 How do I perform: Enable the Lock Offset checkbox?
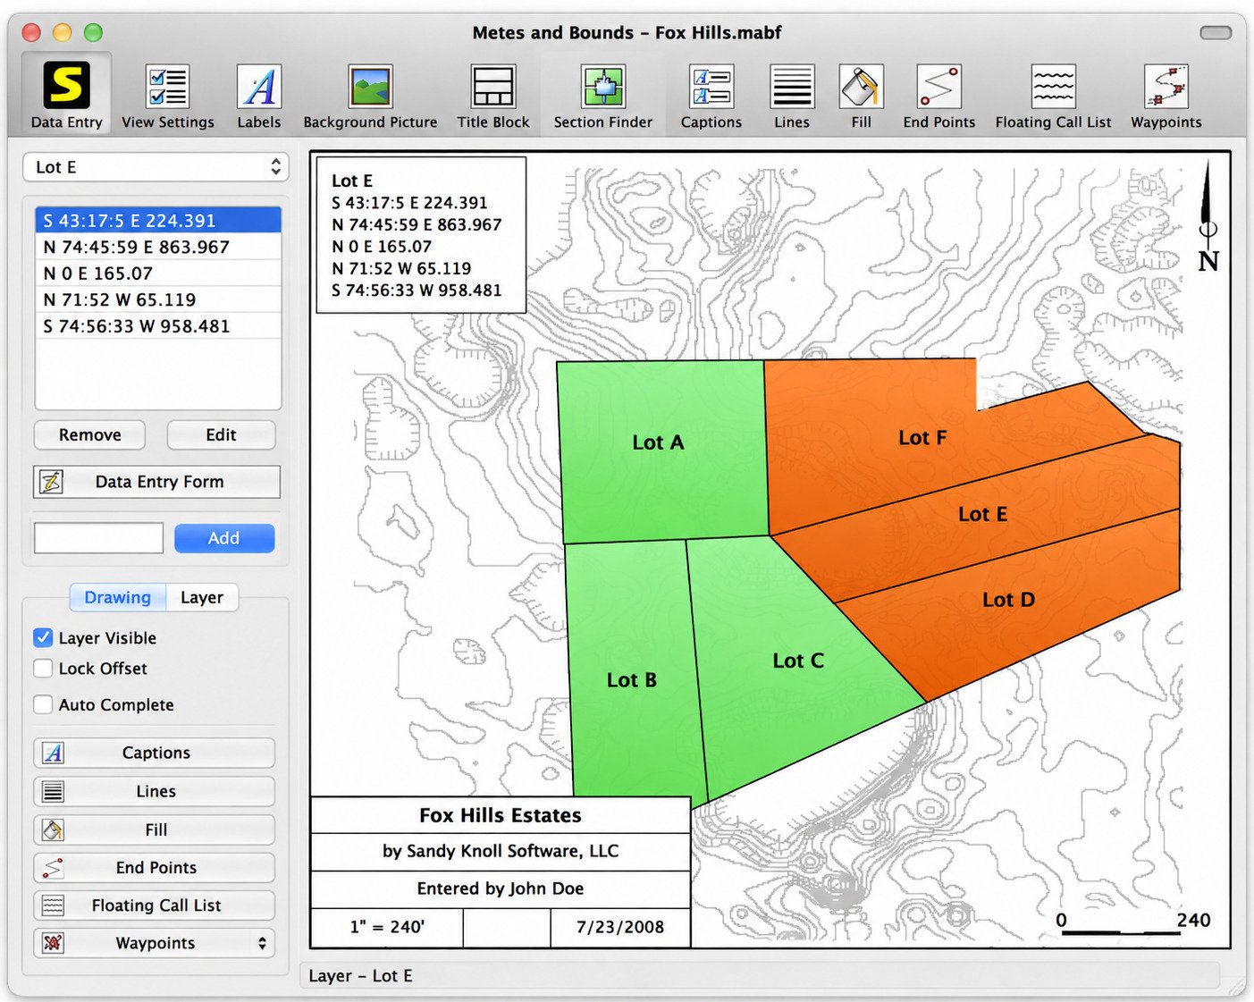pyautogui.click(x=43, y=668)
